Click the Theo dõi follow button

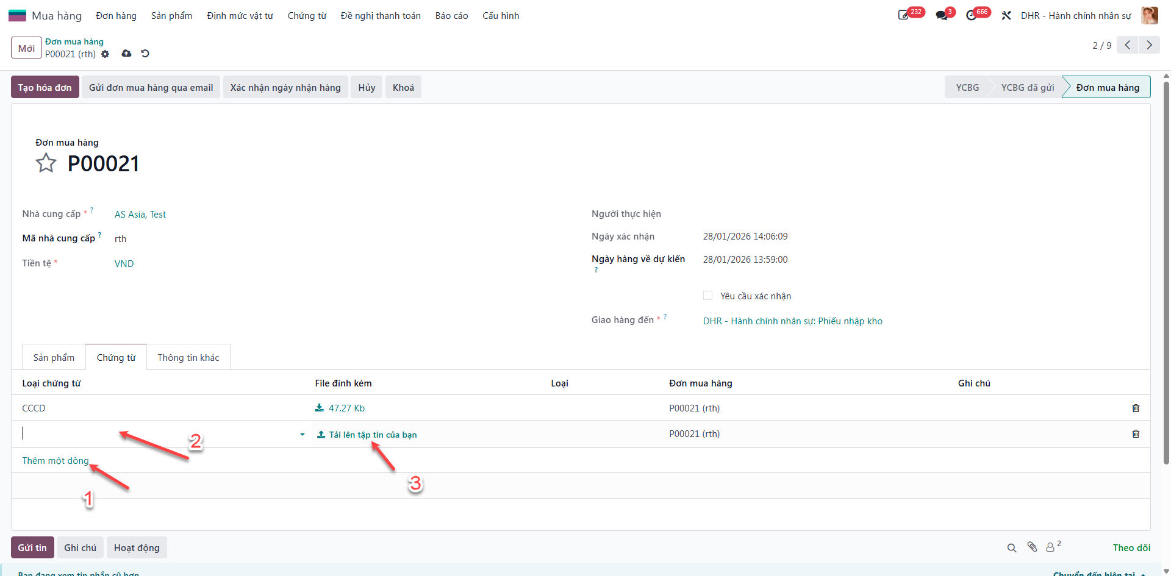(x=1131, y=547)
